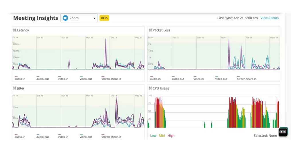Screen dimensions: 304x143
Task: Click the Last Sync timestamp text
Action: pos(237,18)
